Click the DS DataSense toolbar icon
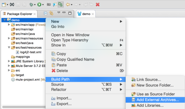 point(61,4)
